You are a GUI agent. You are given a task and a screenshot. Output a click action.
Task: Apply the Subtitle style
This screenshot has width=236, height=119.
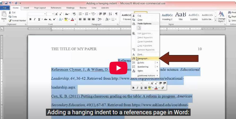[194, 17]
